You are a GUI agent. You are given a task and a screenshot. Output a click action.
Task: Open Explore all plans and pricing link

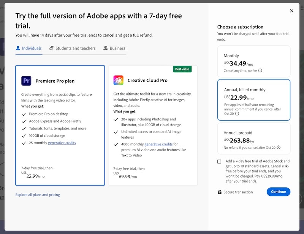click(x=38, y=195)
